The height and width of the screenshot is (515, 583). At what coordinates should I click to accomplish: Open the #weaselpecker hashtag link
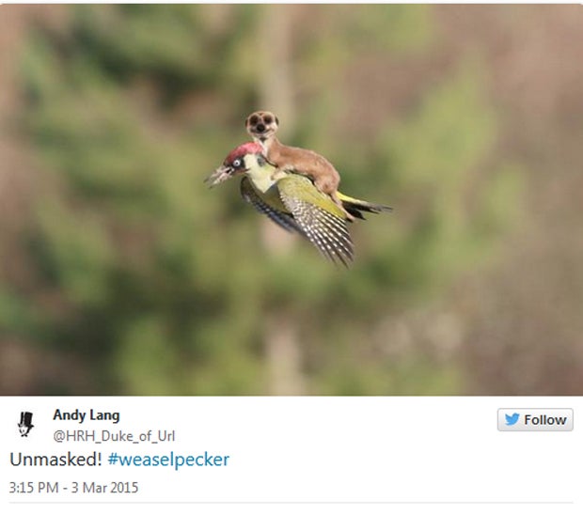coord(168,460)
